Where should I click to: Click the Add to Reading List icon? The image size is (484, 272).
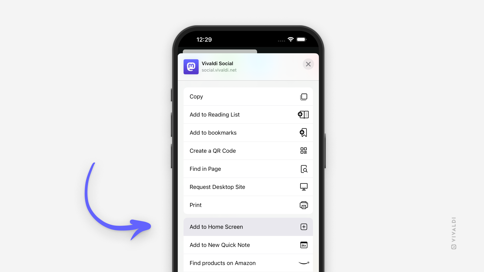[x=303, y=115]
